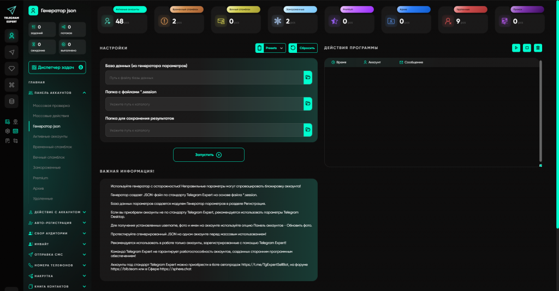This screenshot has width=559, height=291.
Task: Click the Сбросить reset button
Action: point(303,48)
